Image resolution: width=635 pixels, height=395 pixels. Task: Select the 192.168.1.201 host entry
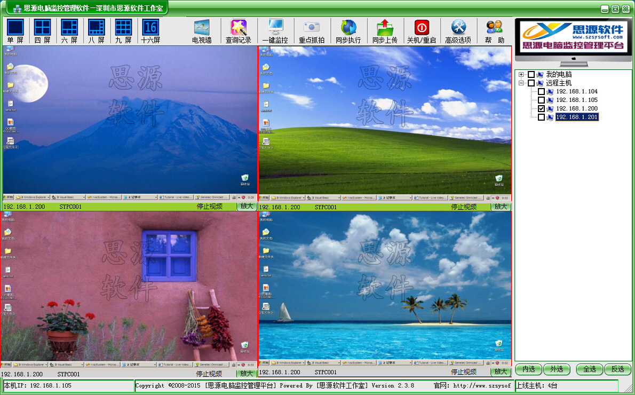click(x=576, y=117)
